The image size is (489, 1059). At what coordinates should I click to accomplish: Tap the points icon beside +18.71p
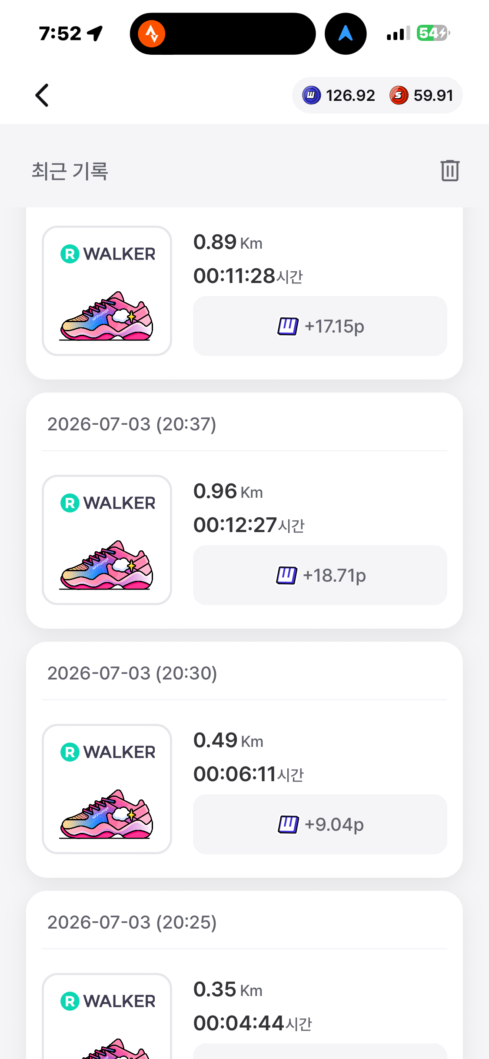(x=286, y=575)
